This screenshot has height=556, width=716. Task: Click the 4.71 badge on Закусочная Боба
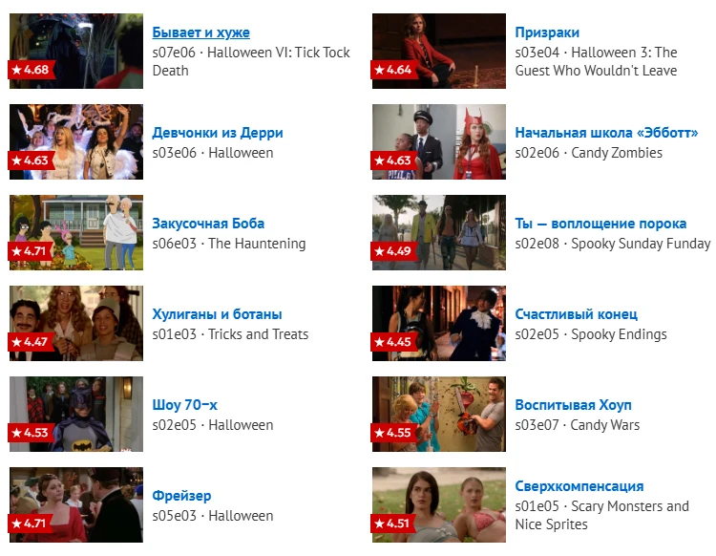(x=31, y=251)
